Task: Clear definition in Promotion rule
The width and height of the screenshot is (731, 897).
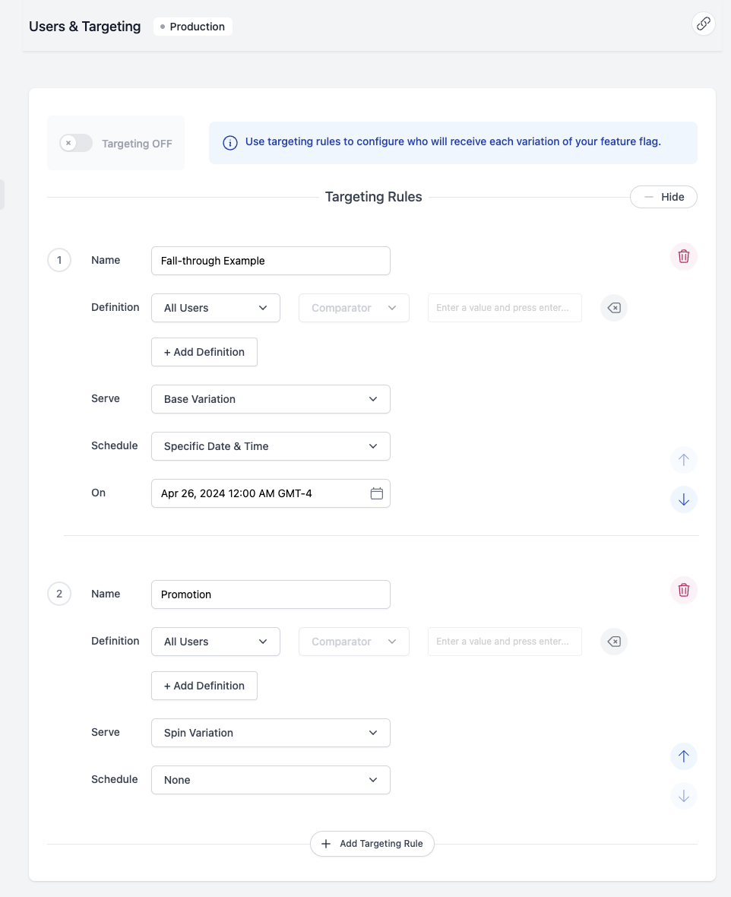Action: pos(614,642)
